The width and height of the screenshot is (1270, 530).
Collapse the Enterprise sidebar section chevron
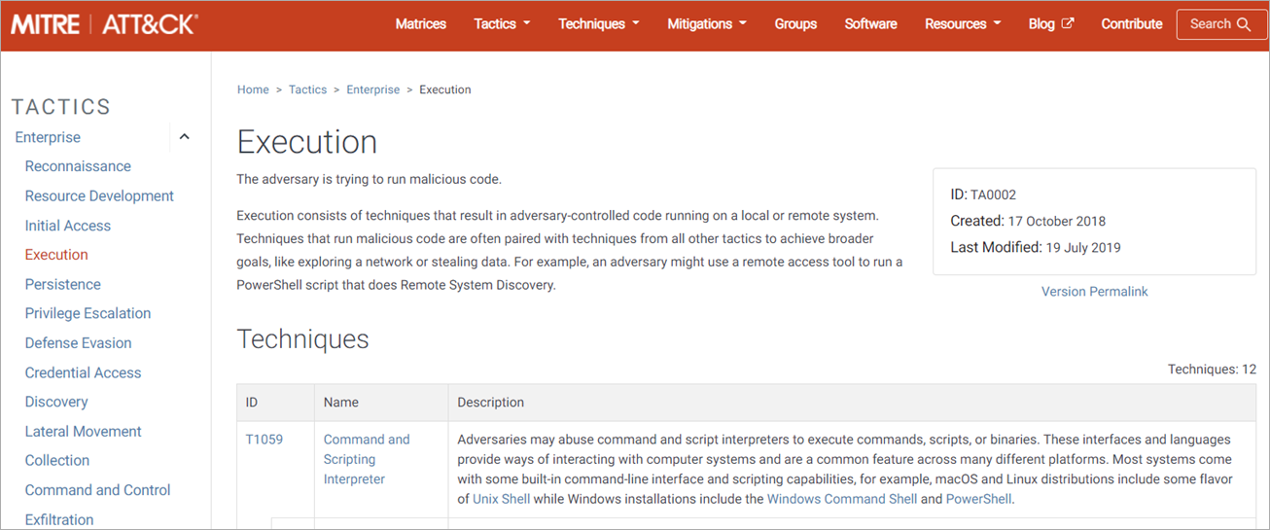[184, 137]
